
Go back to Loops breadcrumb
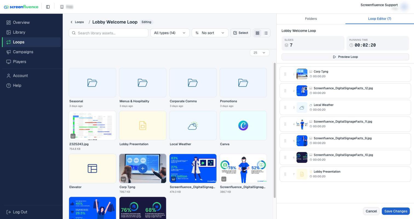(77, 22)
